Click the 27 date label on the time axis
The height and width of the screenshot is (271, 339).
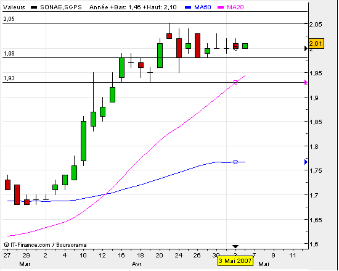pos(7,255)
